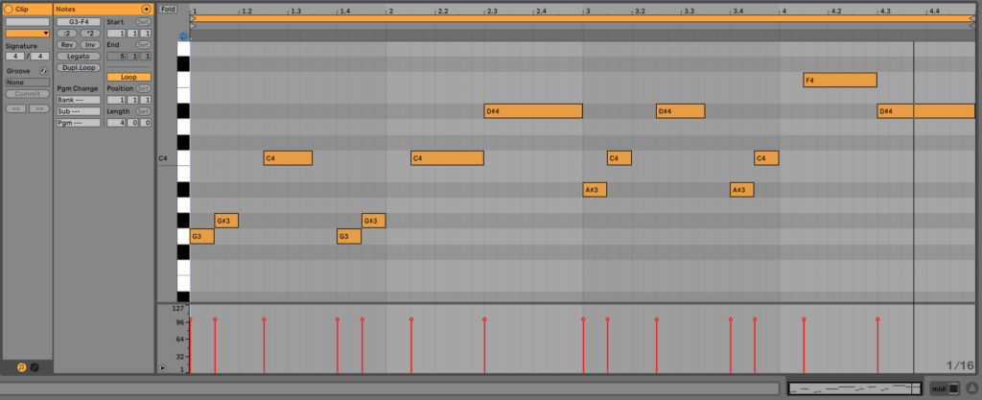The image size is (982, 400).
Task: Apply Legato to notes
Action: coord(79,57)
